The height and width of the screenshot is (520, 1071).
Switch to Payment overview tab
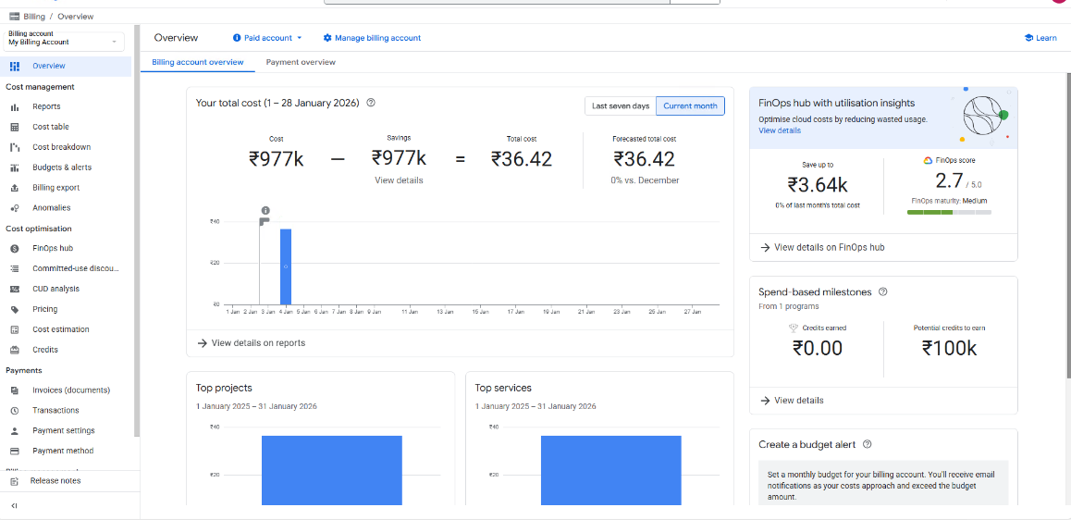(x=301, y=62)
